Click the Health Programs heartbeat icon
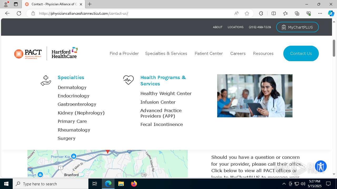 (x=128, y=80)
